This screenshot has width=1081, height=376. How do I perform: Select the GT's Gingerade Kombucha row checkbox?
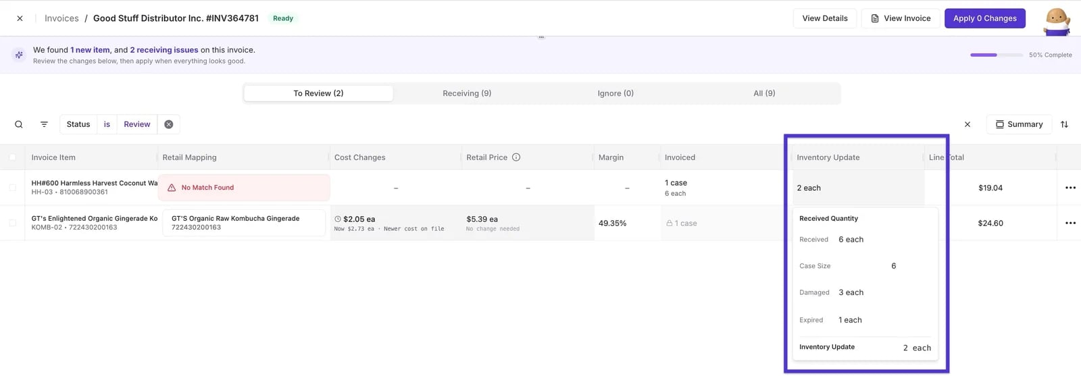12,223
